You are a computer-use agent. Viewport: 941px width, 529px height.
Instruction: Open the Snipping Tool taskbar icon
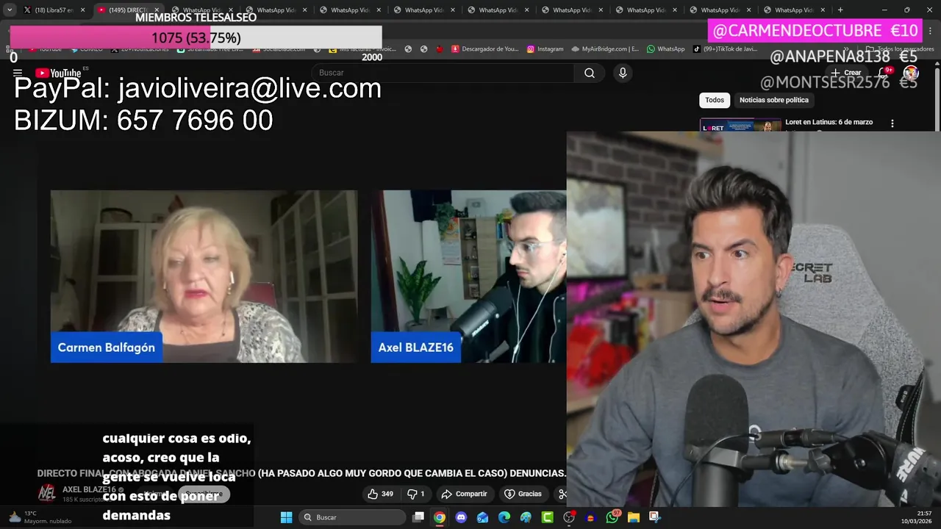pyautogui.click(x=655, y=517)
